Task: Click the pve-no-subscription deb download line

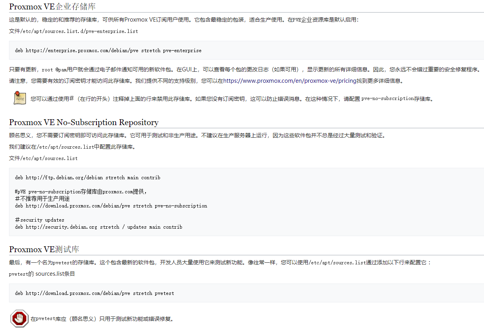Action: [111, 206]
